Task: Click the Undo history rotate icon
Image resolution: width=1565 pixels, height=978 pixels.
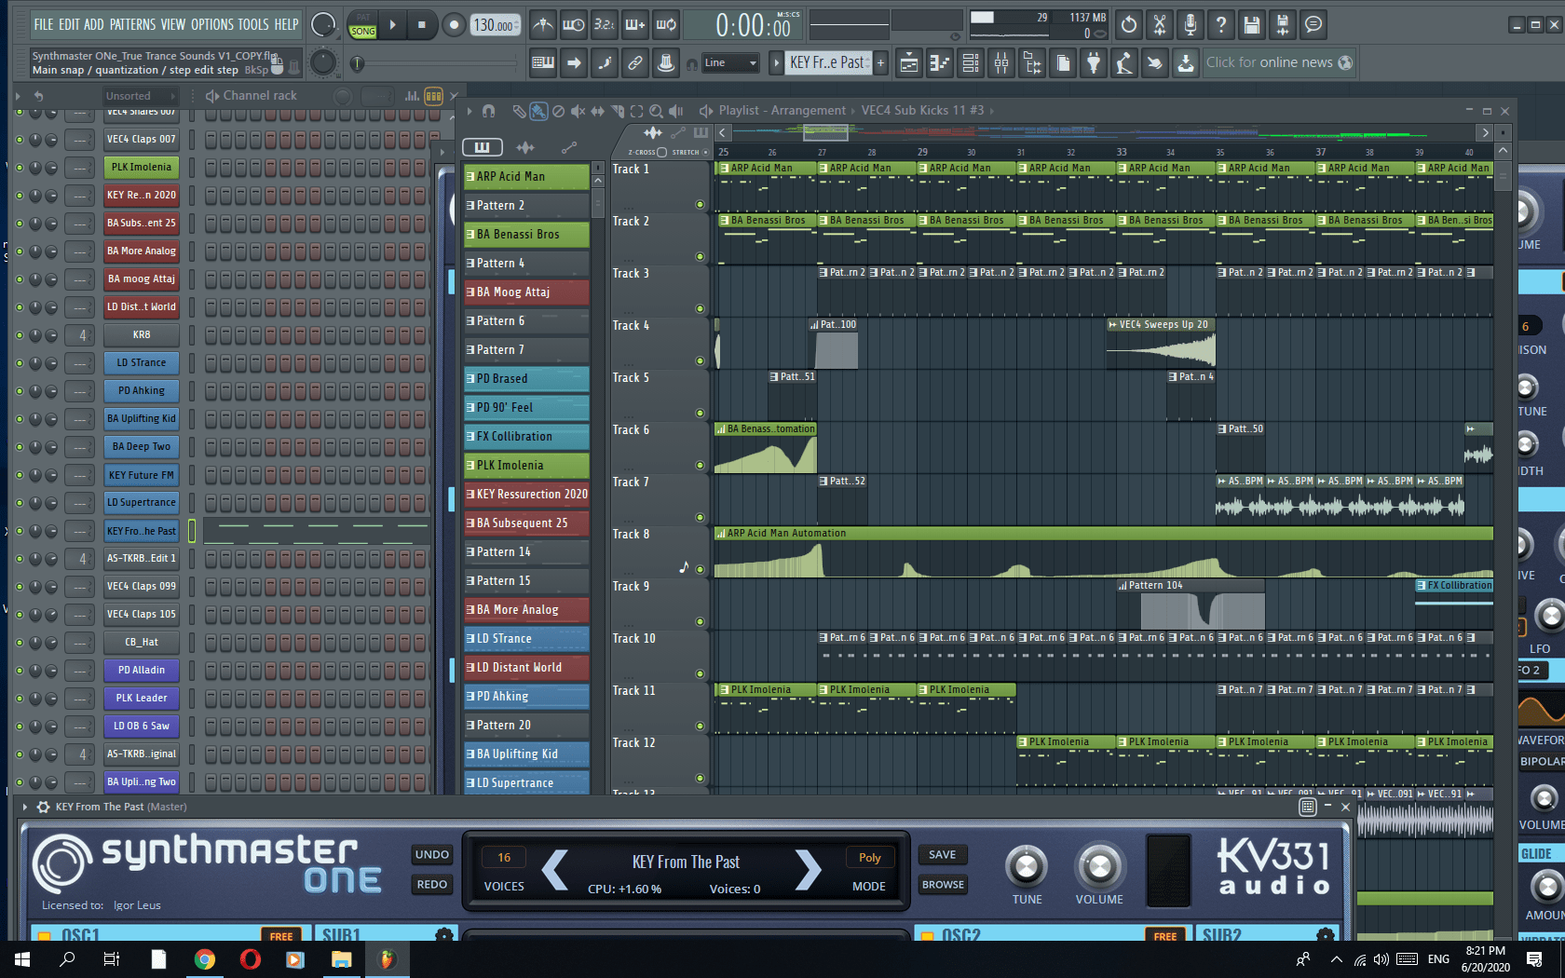Action: [x=1128, y=24]
